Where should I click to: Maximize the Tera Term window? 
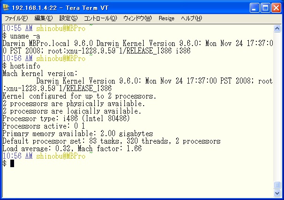pyautogui.click(x=265, y=8)
